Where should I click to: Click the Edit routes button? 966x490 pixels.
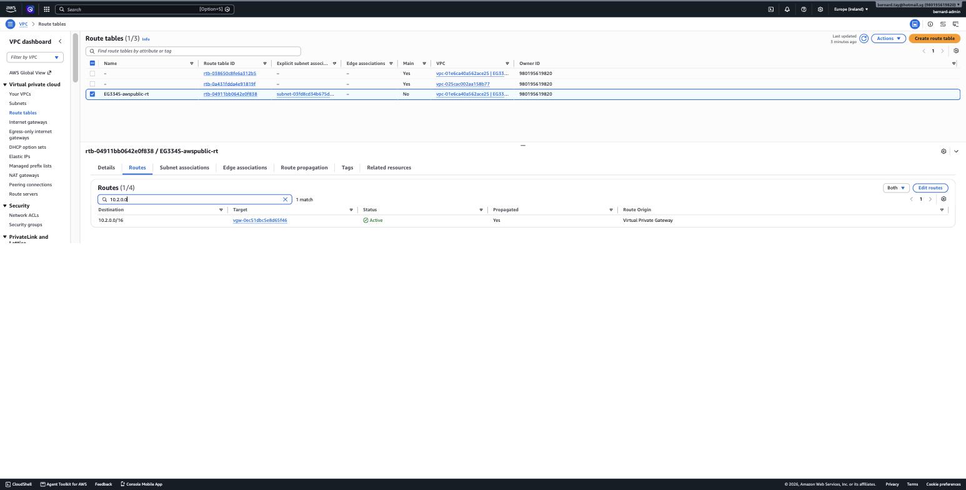point(930,187)
